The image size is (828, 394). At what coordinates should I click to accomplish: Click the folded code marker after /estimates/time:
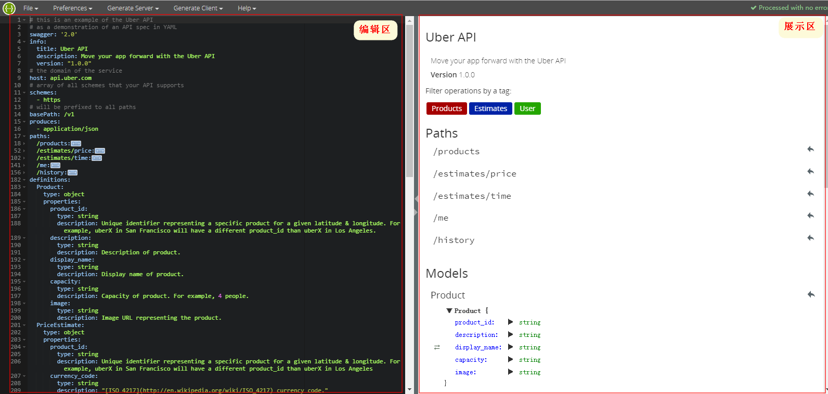(x=97, y=158)
